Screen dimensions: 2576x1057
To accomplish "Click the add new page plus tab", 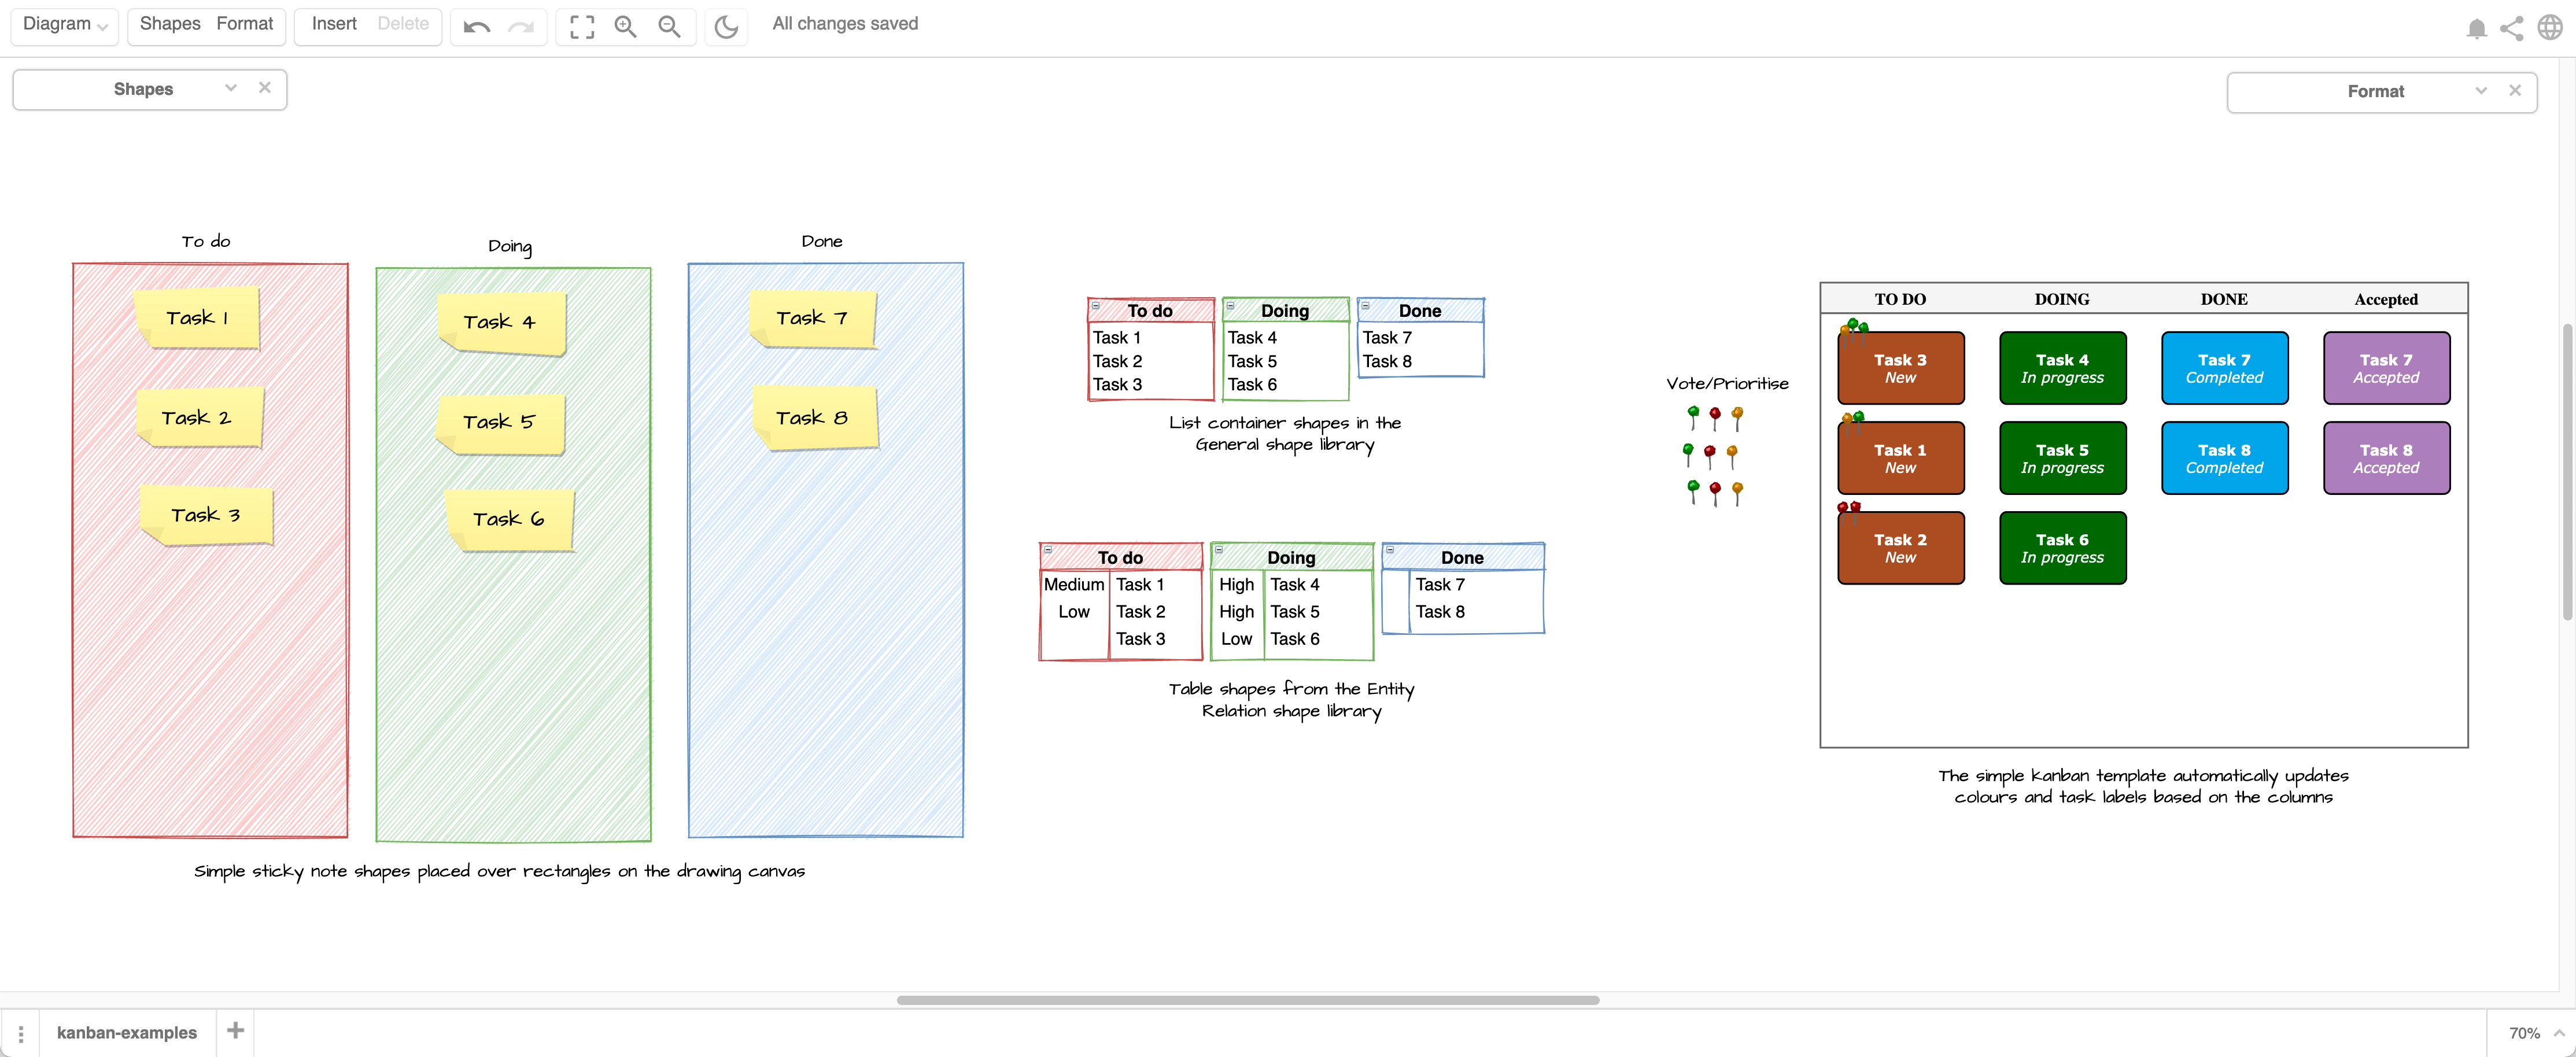I will (235, 1031).
